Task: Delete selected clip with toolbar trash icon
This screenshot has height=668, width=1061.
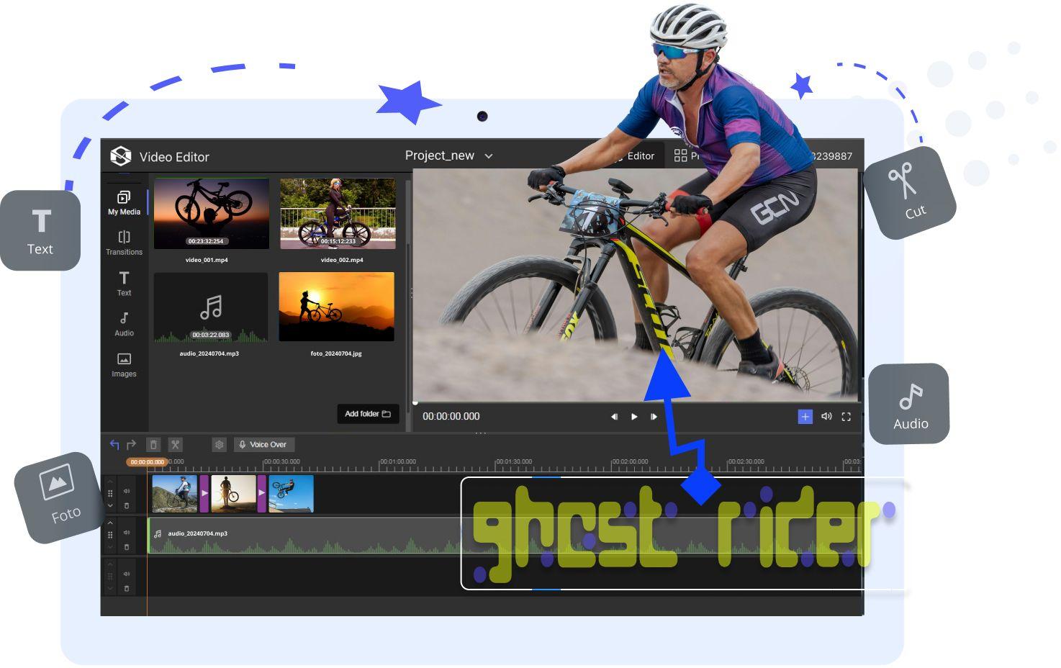Action: (153, 445)
